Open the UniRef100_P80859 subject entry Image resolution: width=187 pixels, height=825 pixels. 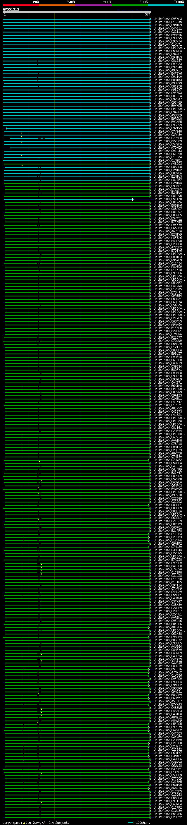(167, 267)
